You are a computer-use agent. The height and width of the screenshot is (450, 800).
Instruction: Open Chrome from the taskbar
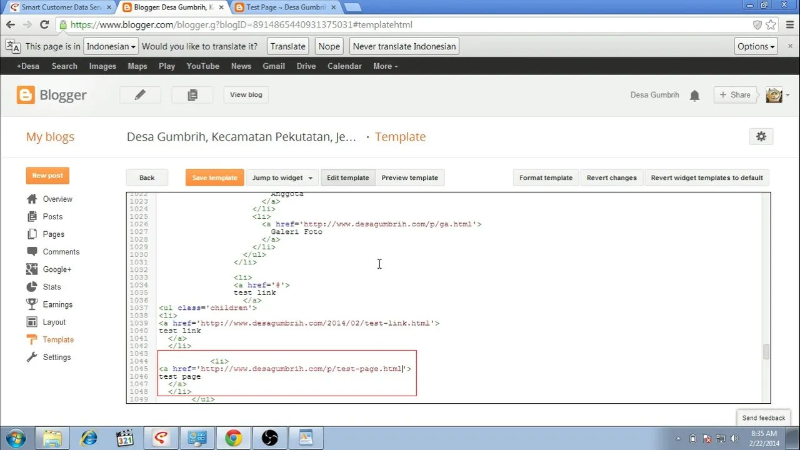click(x=234, y=437)
